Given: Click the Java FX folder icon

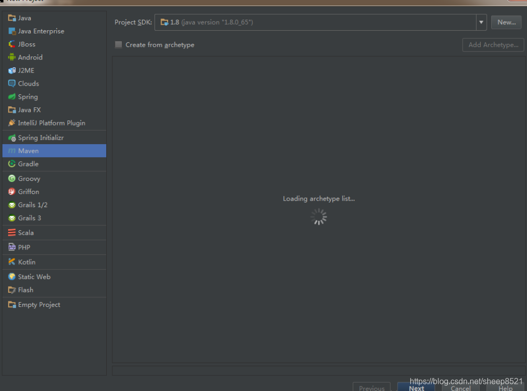Looking at the screenshot, I should coord(12,110).
